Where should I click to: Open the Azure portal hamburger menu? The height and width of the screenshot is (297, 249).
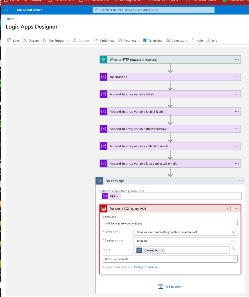[7, 10]
